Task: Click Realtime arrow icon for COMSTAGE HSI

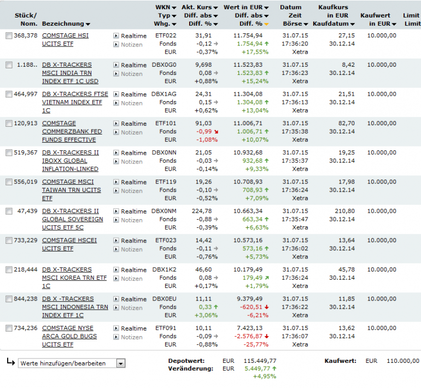Action: click(x=116, y=36)
